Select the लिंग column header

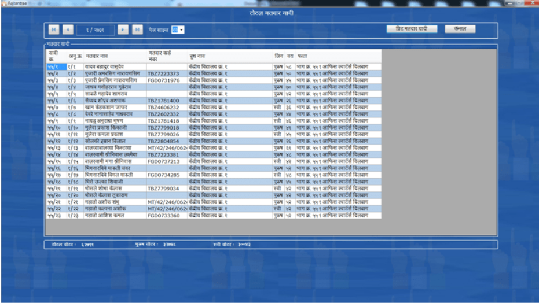coord(278,56)
